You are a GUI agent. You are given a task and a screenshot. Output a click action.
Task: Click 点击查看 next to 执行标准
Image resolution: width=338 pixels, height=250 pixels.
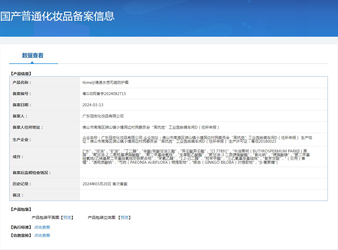42,227
